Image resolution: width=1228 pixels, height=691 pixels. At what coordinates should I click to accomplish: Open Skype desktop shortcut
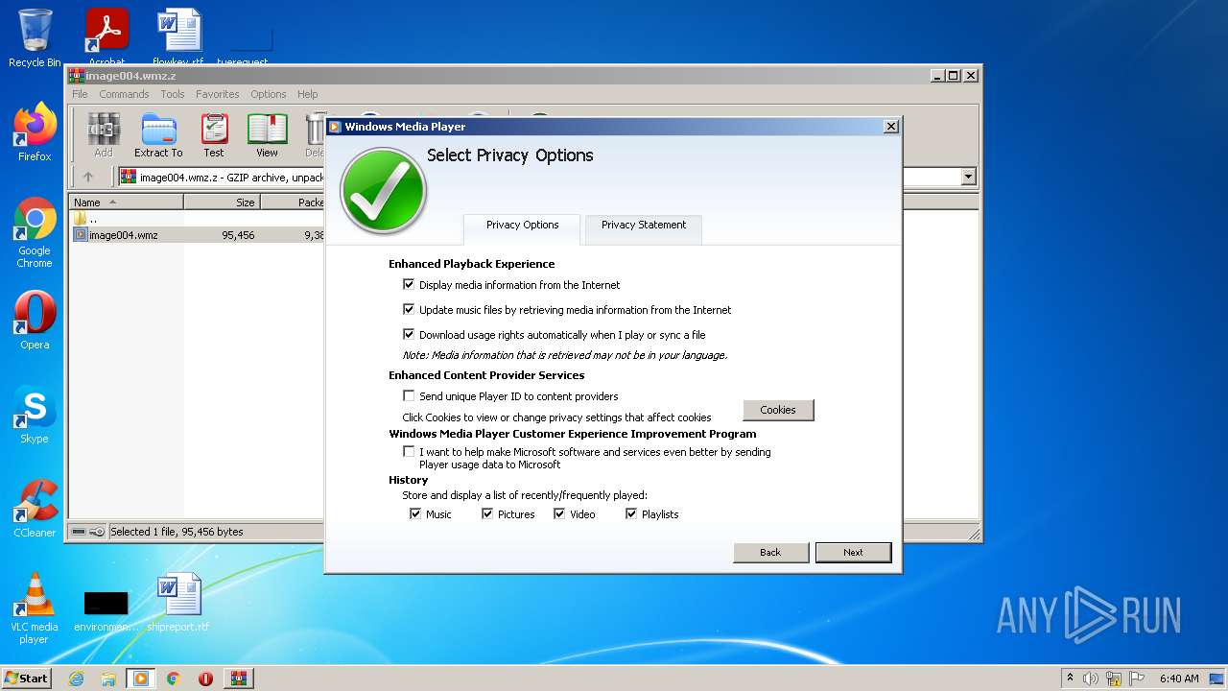35,415
